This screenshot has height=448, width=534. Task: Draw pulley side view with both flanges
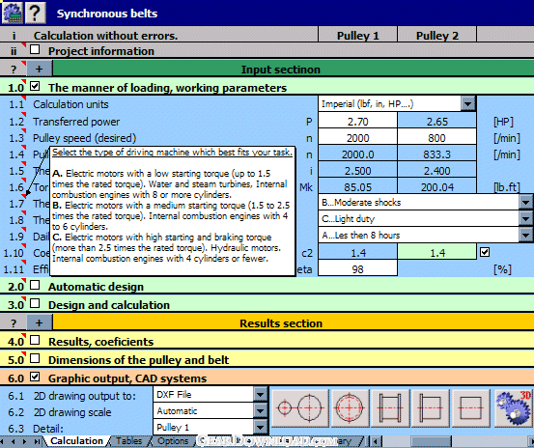click(390, 407)
